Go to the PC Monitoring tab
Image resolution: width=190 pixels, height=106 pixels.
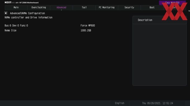click(x=107, y=7)
